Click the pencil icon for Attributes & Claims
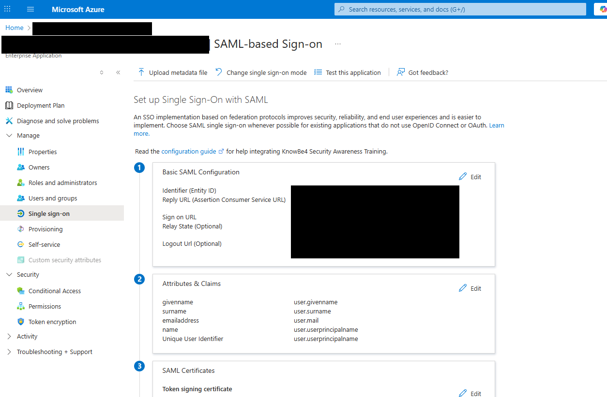607x397 pixels. click(x=463, y=288)
